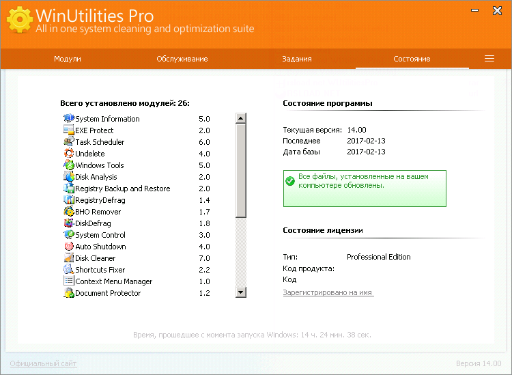Click the module list scrollbar thumb

coord(241,171)
